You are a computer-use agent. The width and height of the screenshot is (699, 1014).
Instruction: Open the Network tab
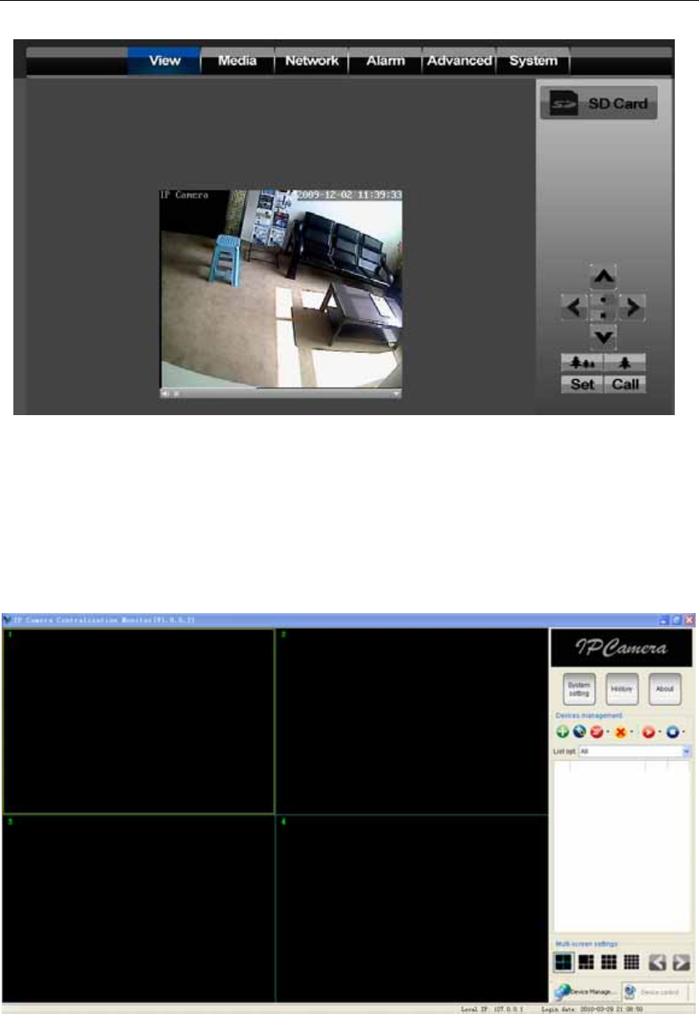312,61
